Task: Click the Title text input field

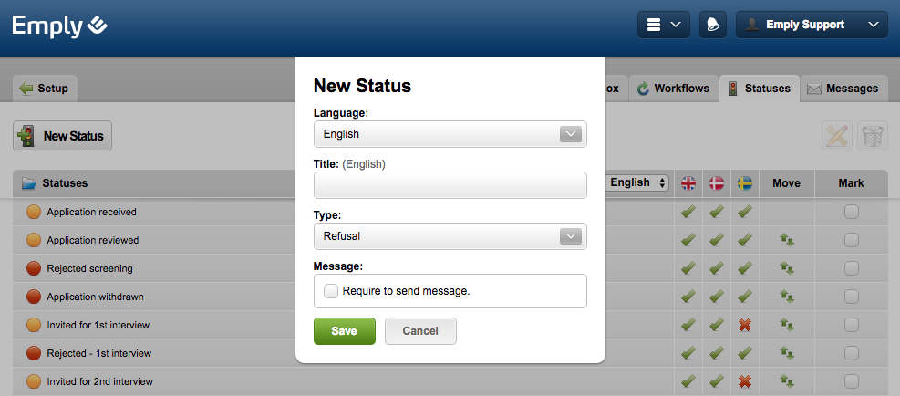Action: point(450,185)
